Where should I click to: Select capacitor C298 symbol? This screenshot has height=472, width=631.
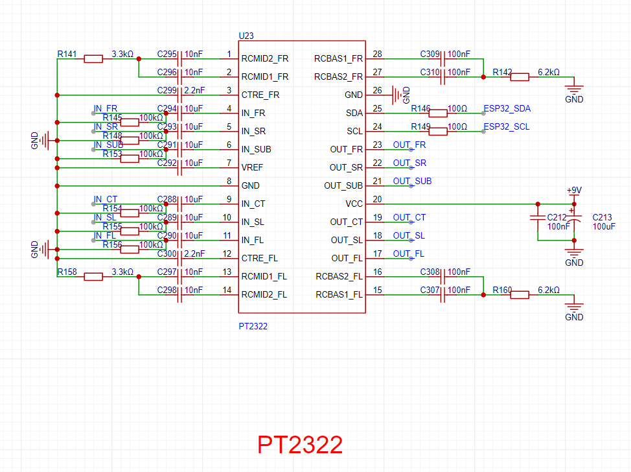179,295
